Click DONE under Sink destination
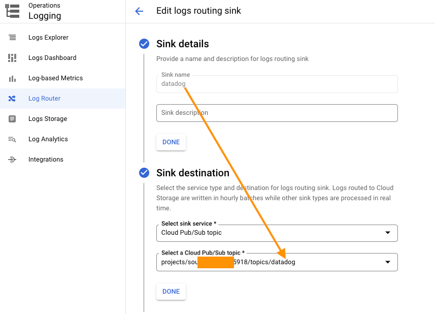435x314 pixels. [171, 291]
